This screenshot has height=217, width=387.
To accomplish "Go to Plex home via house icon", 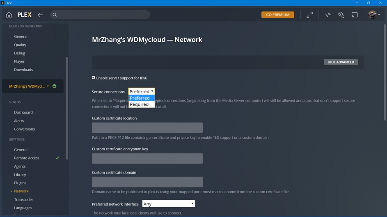I will coord(9,15).
